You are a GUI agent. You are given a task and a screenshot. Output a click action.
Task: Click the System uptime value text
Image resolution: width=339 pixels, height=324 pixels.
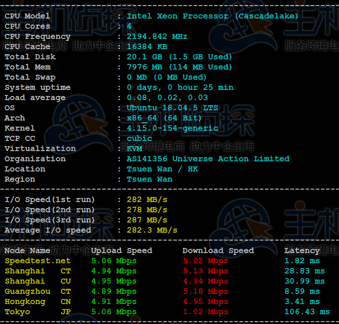pyautogui.click(x=180, y=88)
